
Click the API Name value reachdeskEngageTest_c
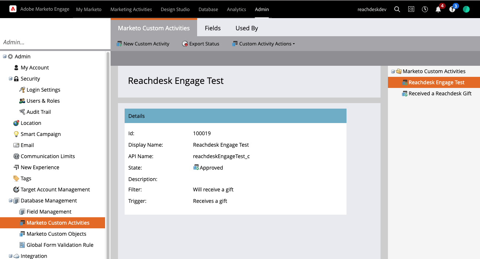click(x=221, y=156)
